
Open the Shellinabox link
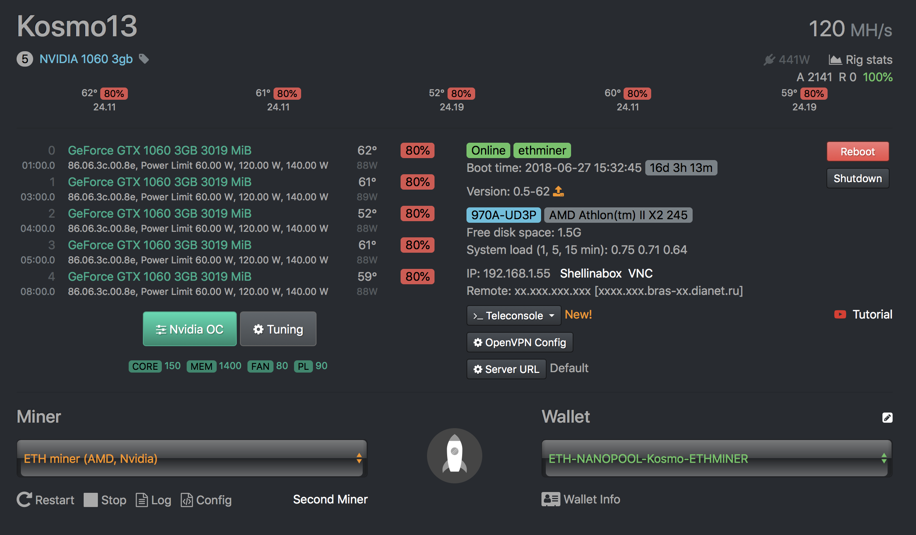point(591,273)
